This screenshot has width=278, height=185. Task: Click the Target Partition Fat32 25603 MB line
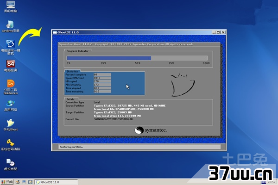coord(113,112)
